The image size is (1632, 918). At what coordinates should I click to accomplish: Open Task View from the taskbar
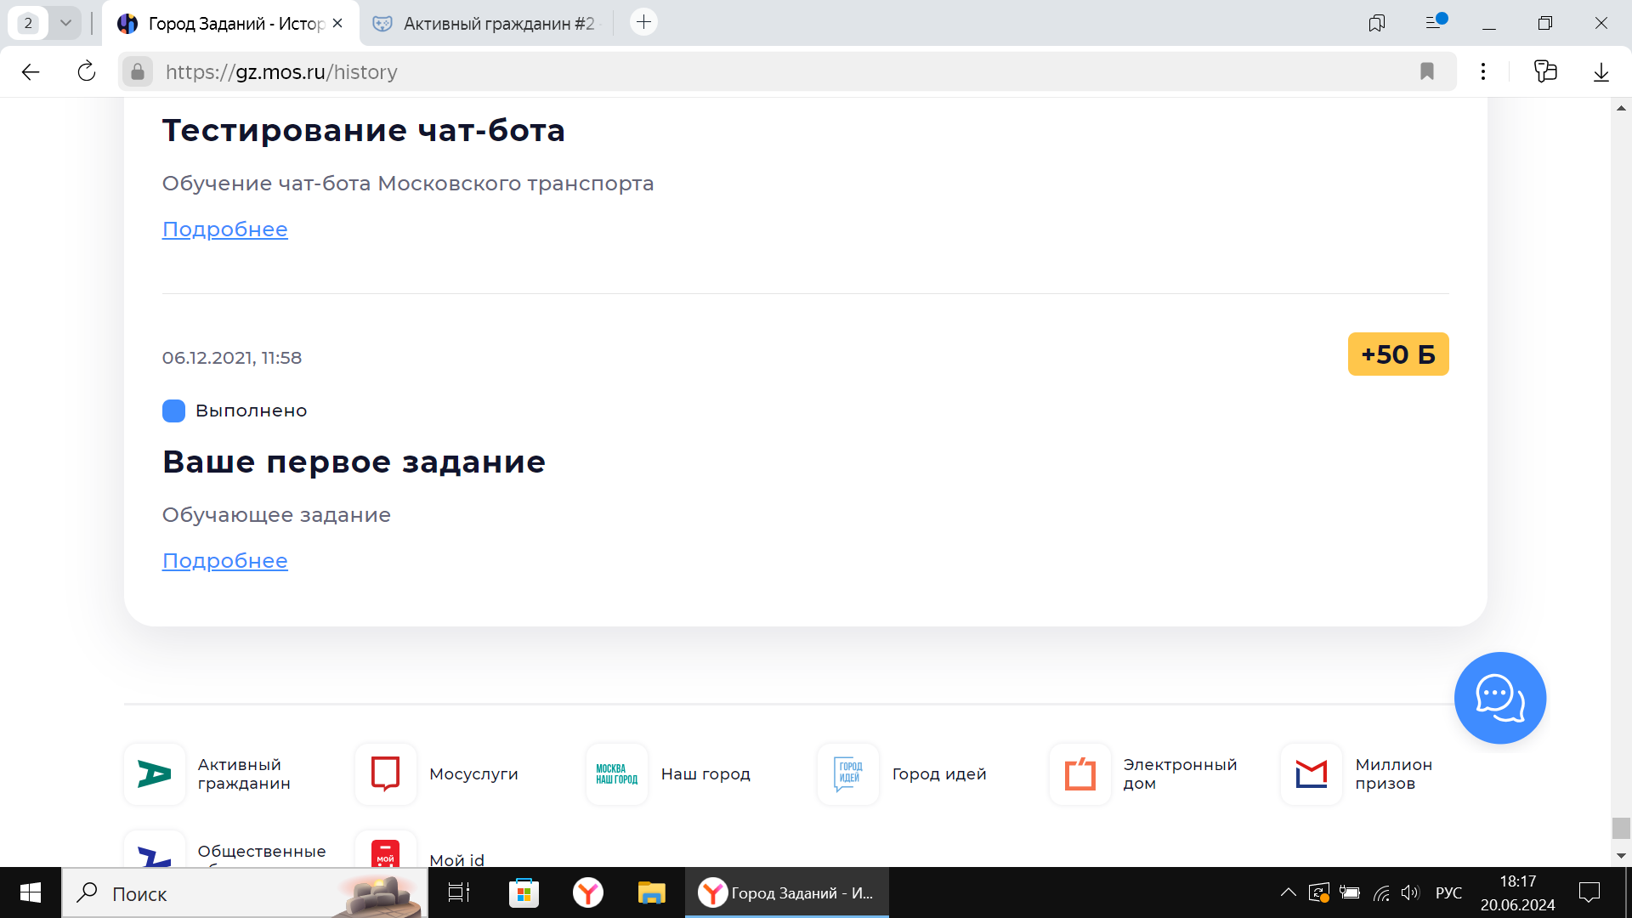[x=459, y=892]
